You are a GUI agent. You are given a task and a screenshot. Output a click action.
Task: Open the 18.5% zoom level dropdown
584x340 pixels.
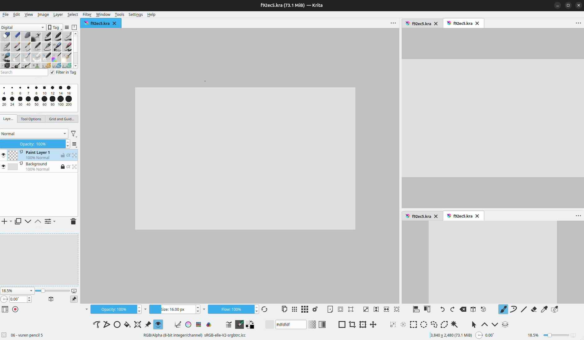tap(17, 291)
